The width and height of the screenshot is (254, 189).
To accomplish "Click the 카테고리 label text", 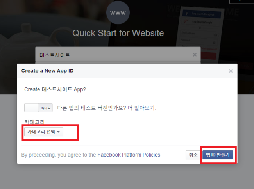I will [34, 122].
